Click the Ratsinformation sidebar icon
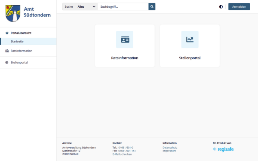 7,51
